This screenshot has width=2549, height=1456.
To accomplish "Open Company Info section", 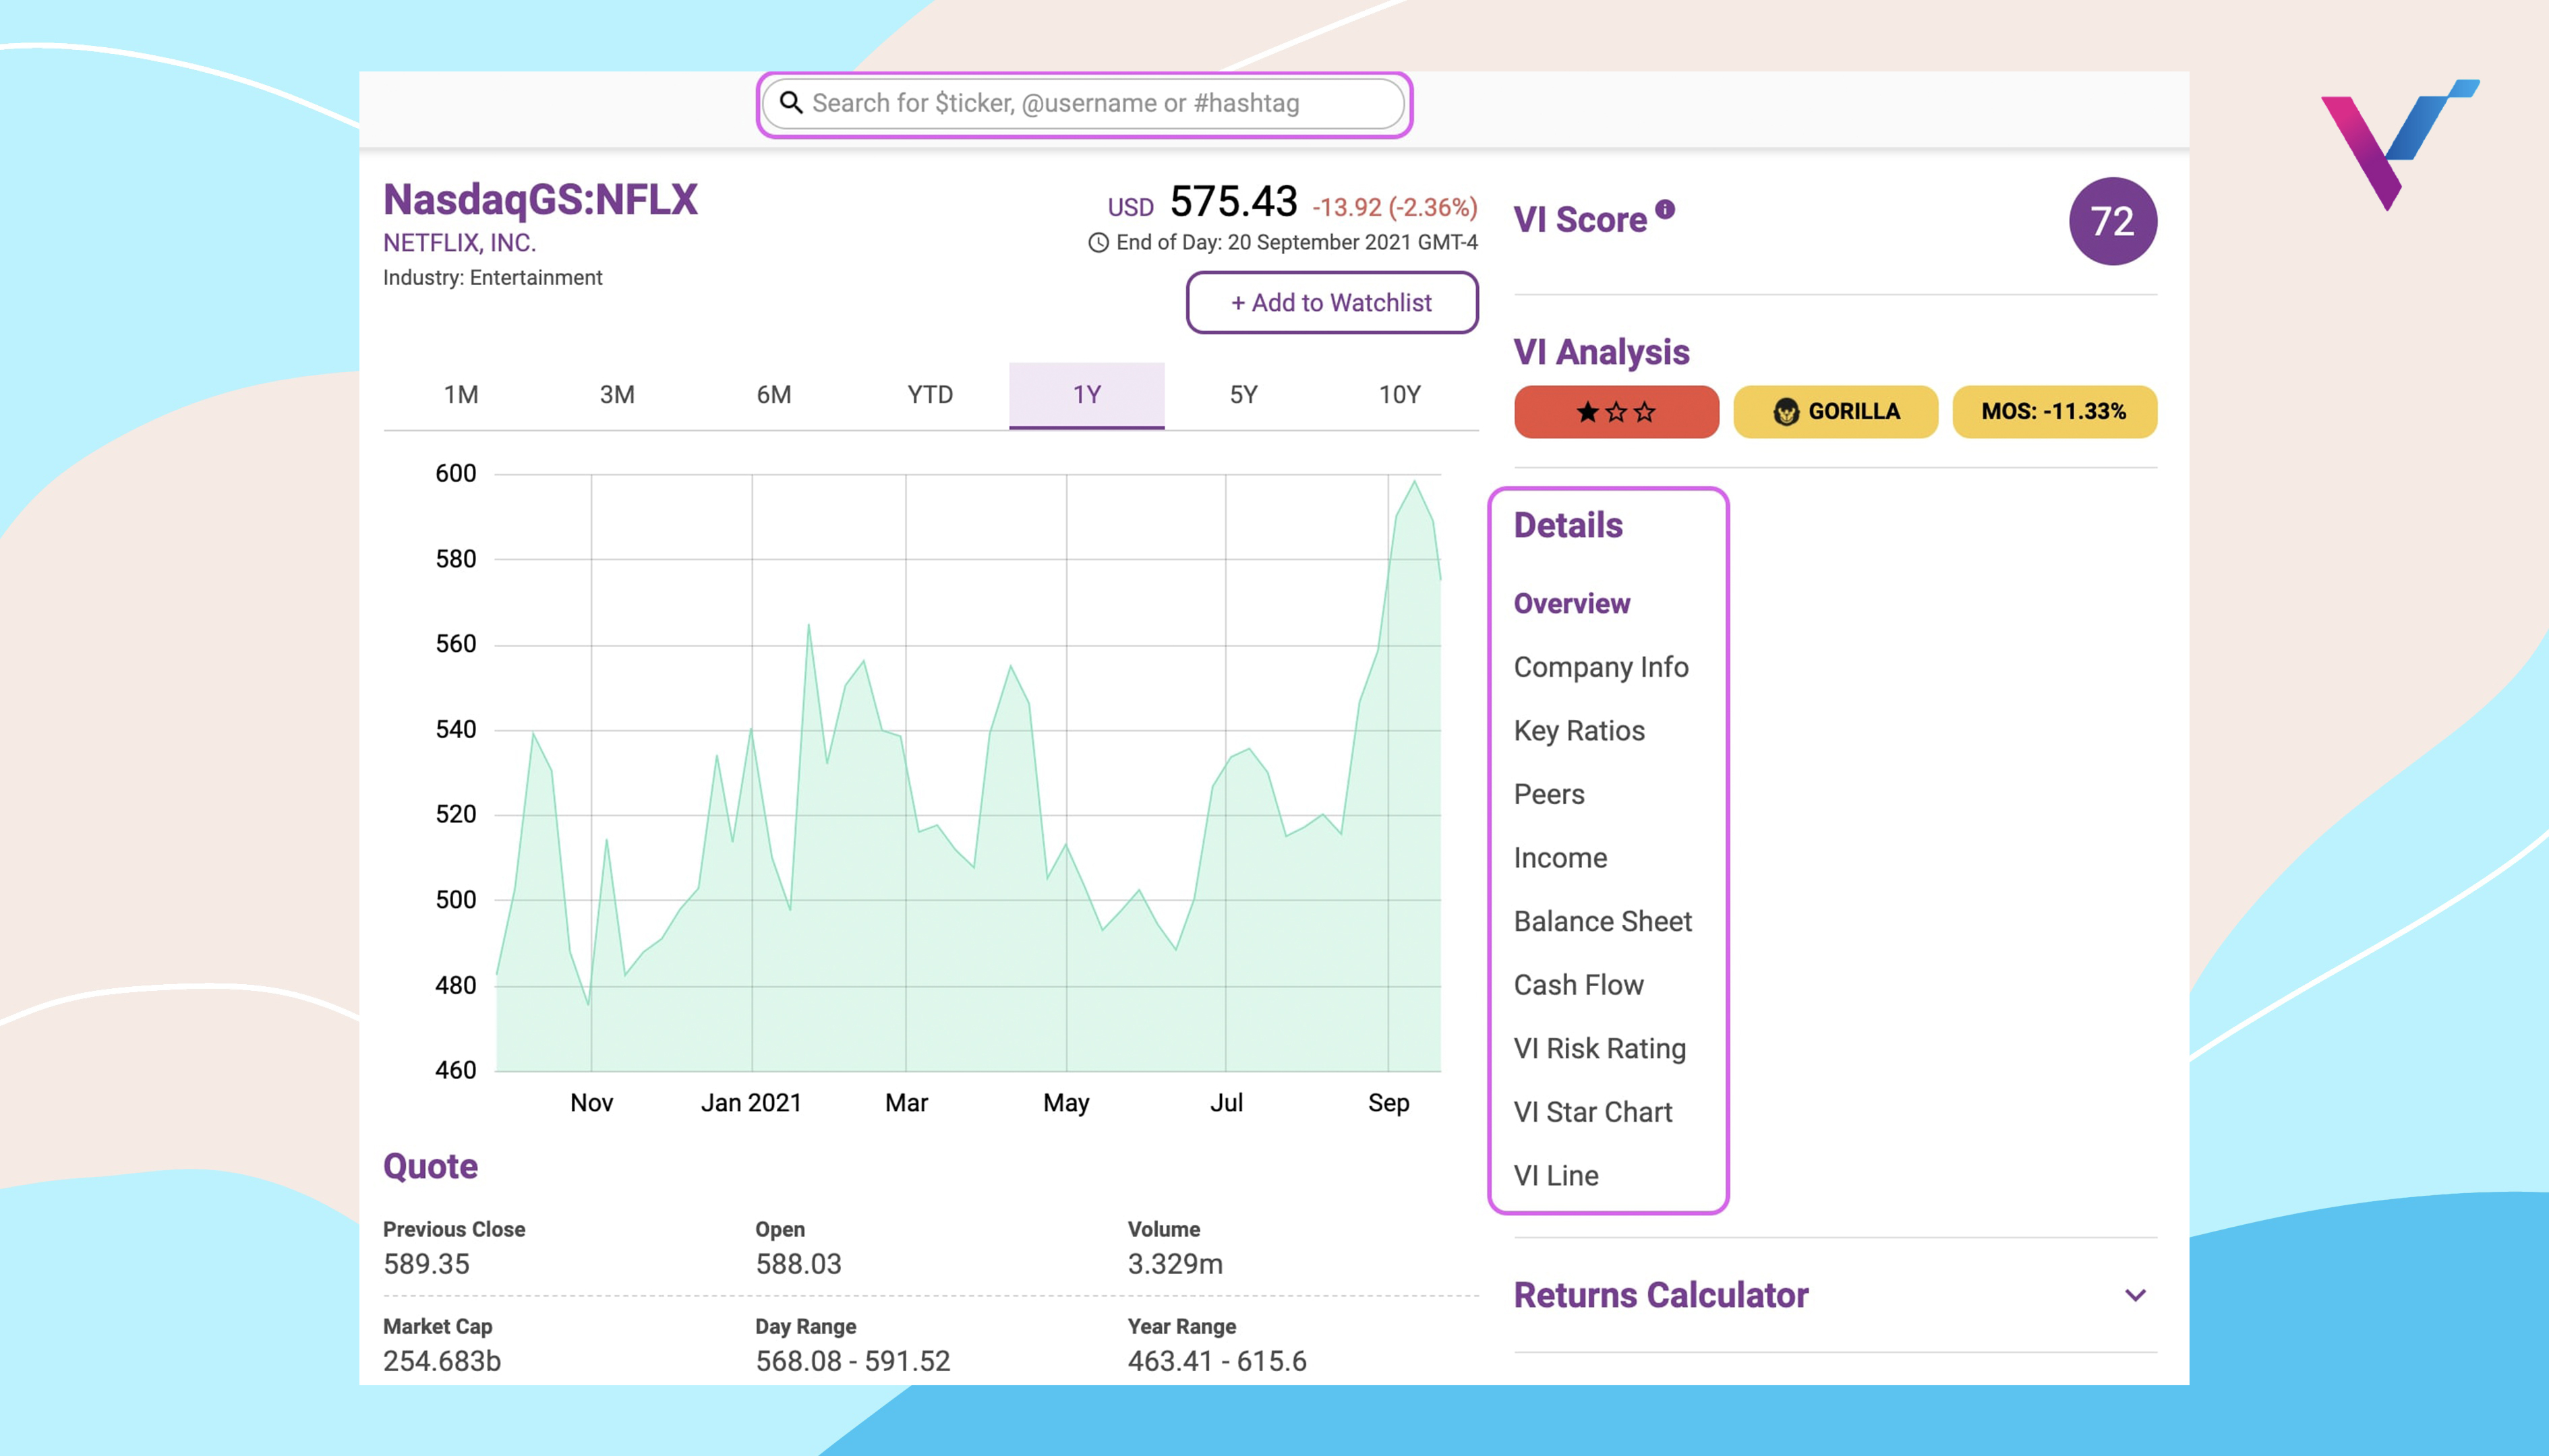I will pos(1601,667).
